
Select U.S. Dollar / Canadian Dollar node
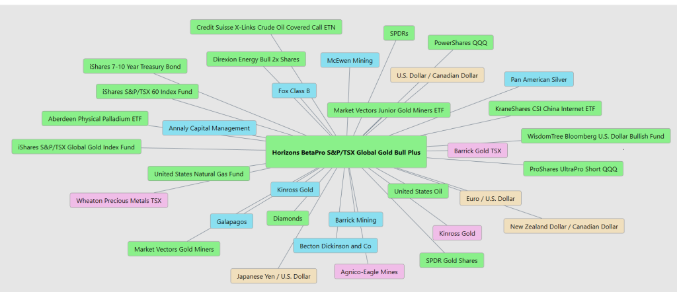pos(437,75)
